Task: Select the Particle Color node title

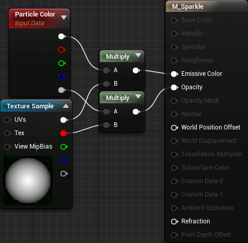Action: 35,14
